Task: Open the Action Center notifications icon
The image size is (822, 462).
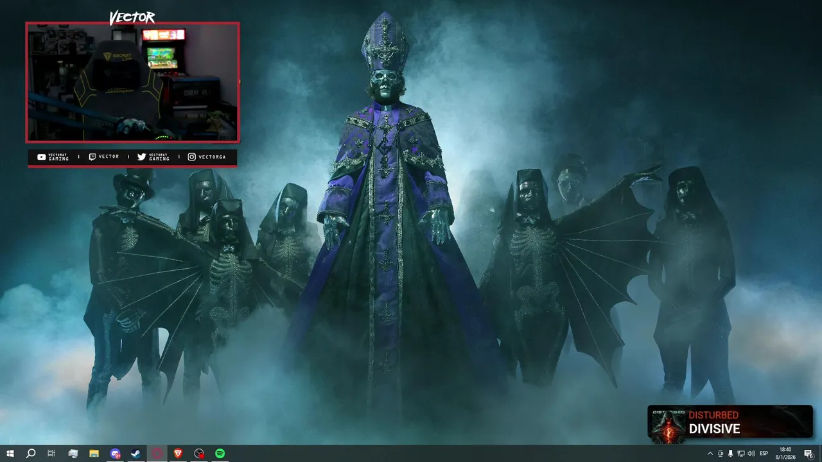Action: point(809,454)
